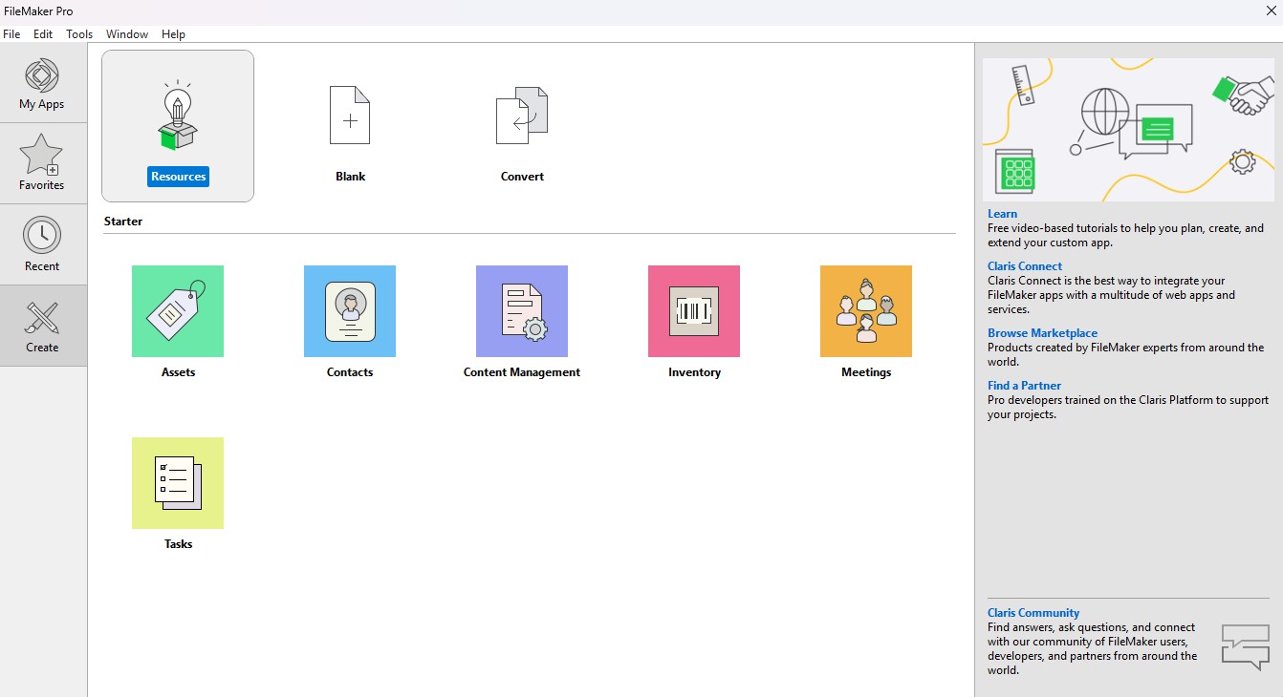Screen dimensions: 1283x697
Task: Open the Browse Marketplace link
Action: [1042, 333]
